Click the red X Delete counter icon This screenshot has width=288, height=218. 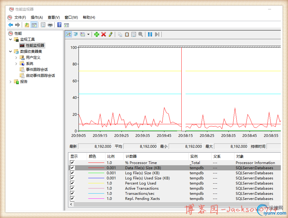(104, 34)
